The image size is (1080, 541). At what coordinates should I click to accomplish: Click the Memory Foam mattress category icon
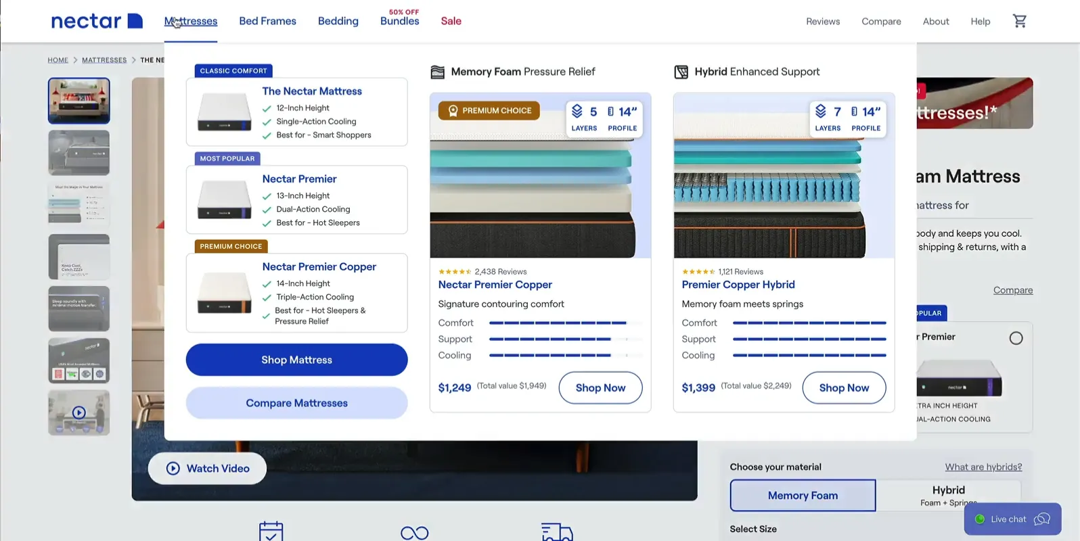[438, 72]
